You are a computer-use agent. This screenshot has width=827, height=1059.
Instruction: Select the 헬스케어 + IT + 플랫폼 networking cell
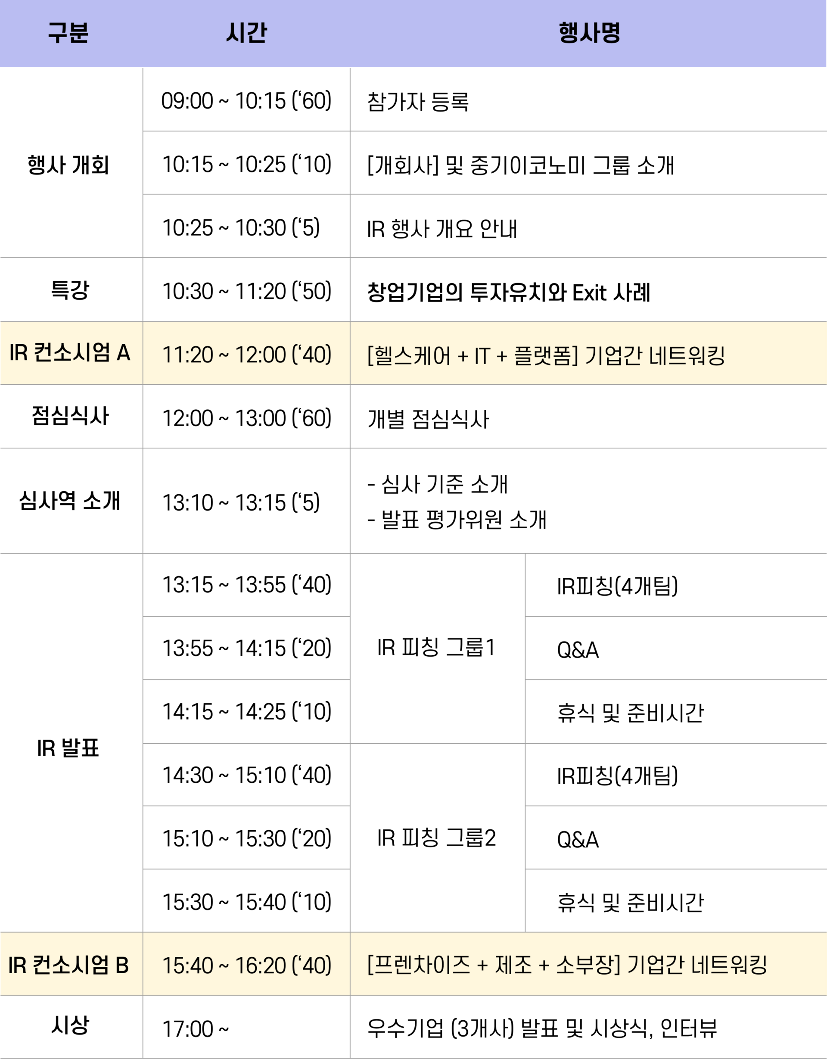pos(546,355)
